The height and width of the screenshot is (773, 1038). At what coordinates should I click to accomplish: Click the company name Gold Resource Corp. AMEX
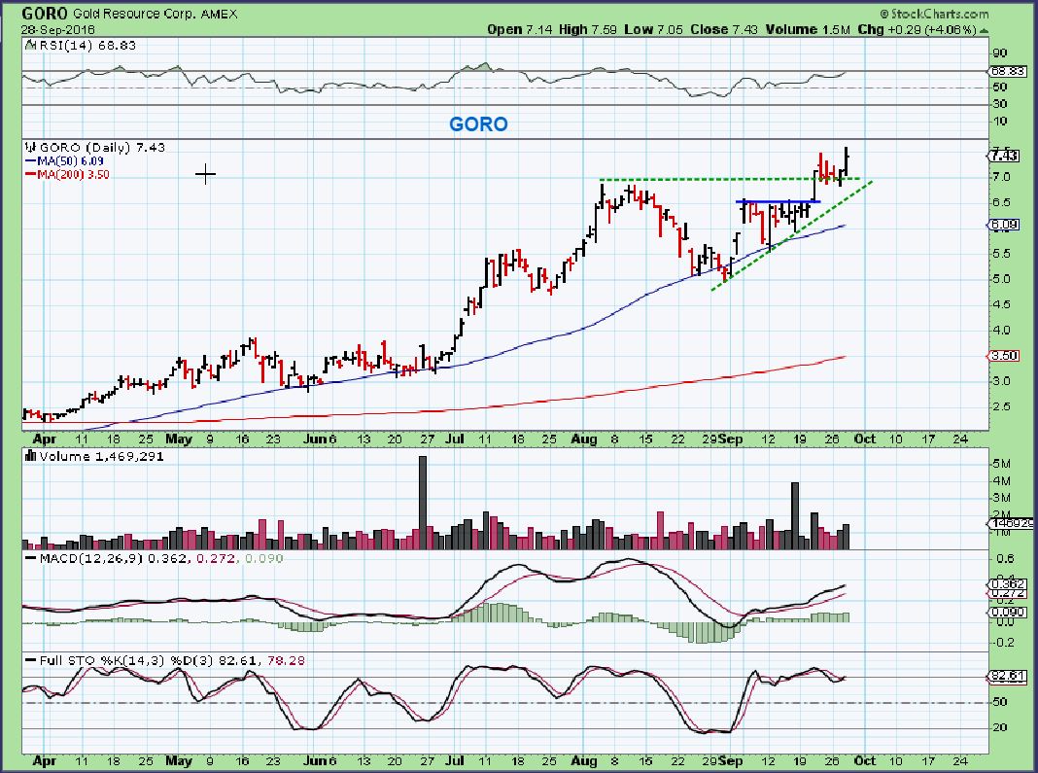(155, 14)
